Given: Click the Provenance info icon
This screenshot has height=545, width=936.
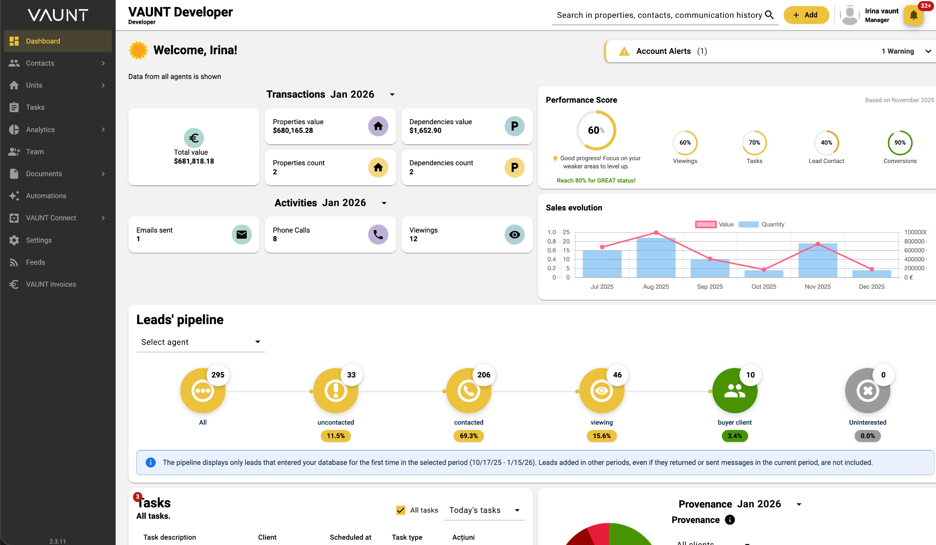Looking at the screenshot, I should tap(730, 520).
